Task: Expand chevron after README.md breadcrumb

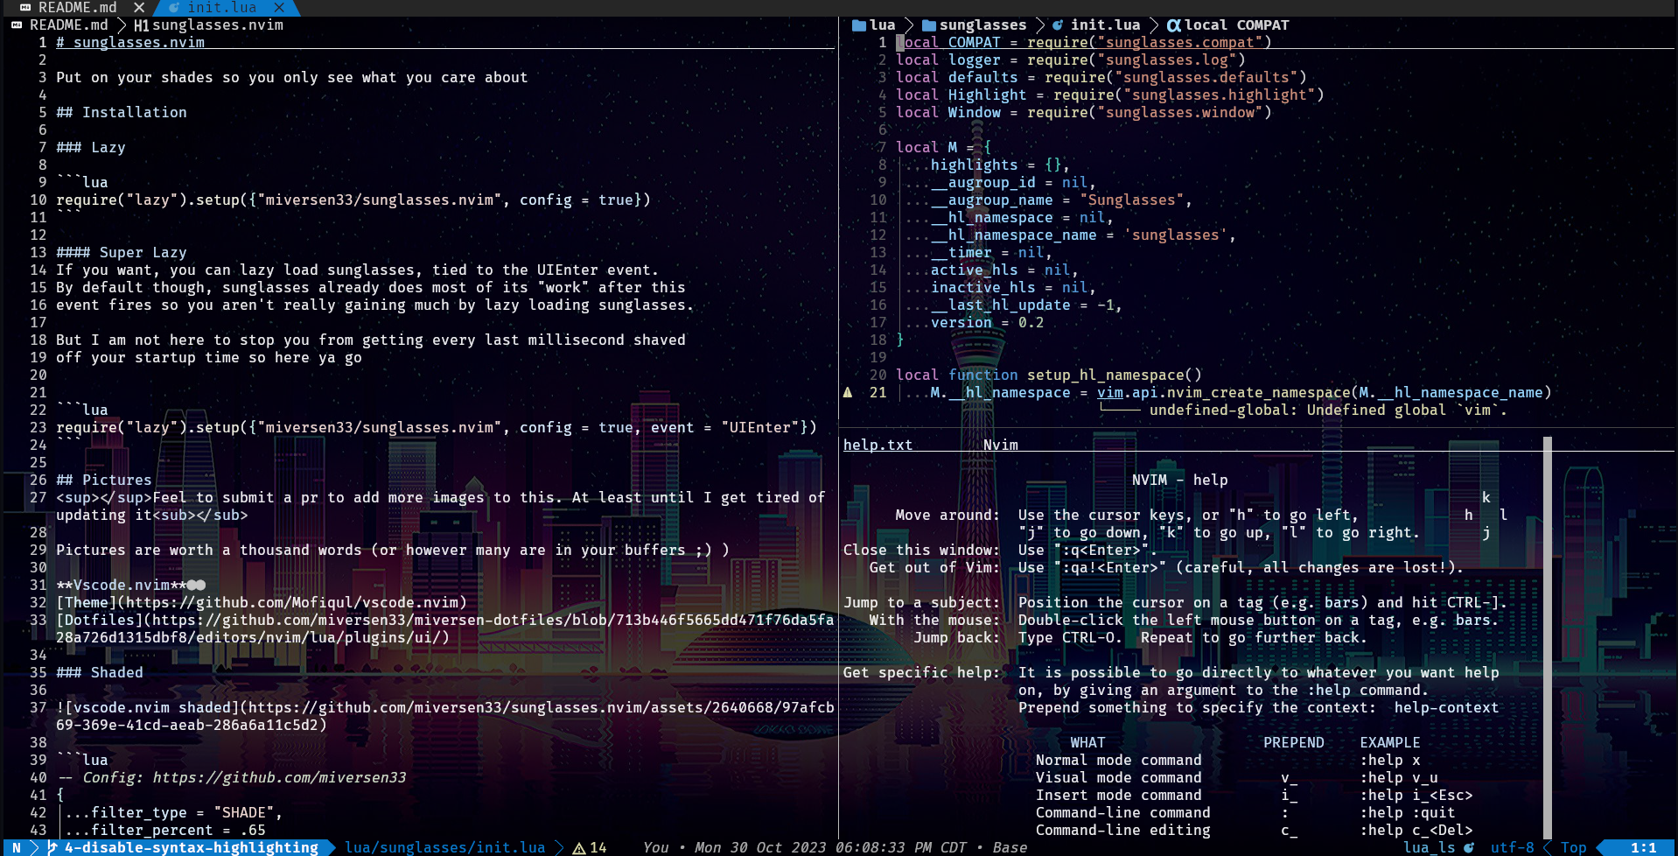Action: click(x=122, y=25)
